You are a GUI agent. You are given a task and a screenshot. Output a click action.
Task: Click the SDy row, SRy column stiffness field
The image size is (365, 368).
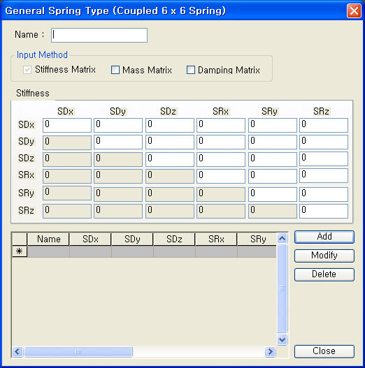[x=273, y=142]
